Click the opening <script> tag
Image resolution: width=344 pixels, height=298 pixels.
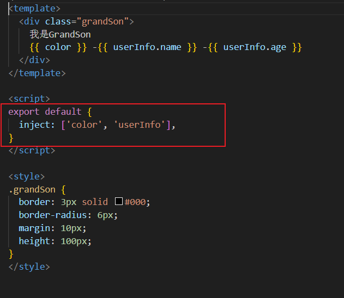click(29, 99)
